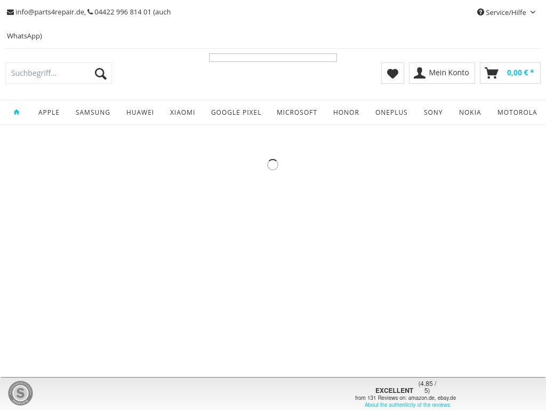Select the Nokia menu item

point(470,113)
